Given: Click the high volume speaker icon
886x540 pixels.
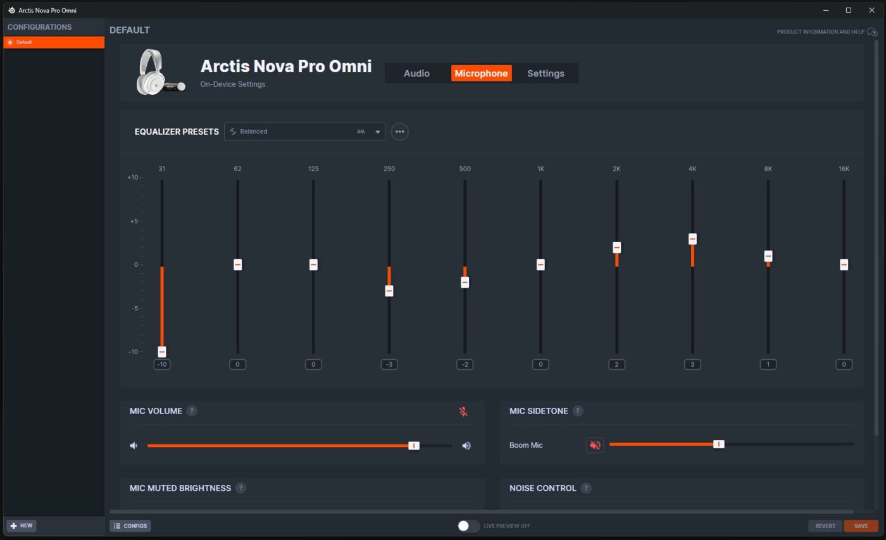Looking at the screenshot, I should pyautogui.click(x=466, y=446).
